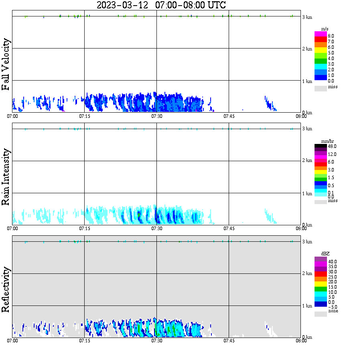This screenshot has width=341, height=348.
Task: Click the '48.0' value in the mm/hr legend
Action: [x=332, y=146]
